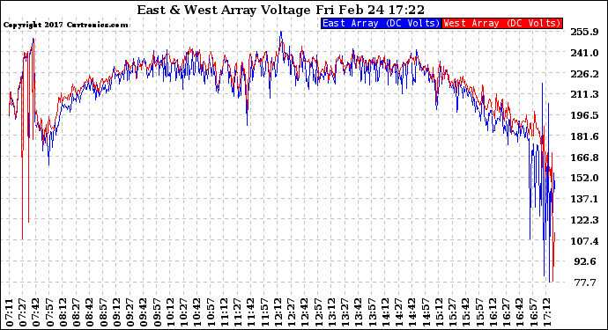Click the 13:57 time axis label

click(x=371, y=312)
